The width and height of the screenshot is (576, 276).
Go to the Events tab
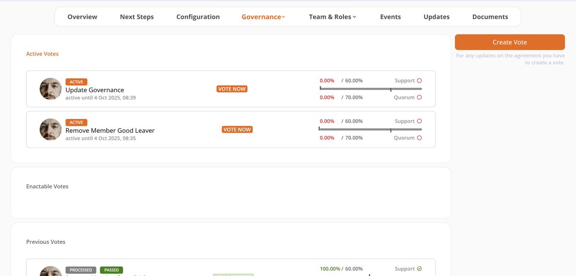coord(390,17)
